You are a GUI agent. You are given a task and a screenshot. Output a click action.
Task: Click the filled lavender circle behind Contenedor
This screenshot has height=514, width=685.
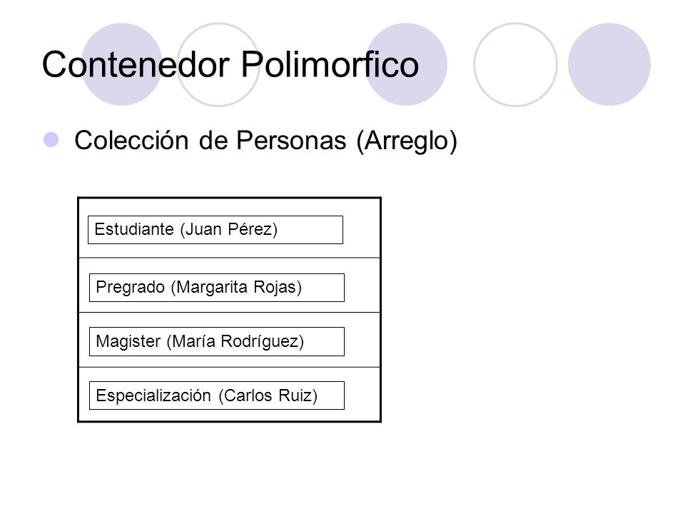tap(122, 64)
